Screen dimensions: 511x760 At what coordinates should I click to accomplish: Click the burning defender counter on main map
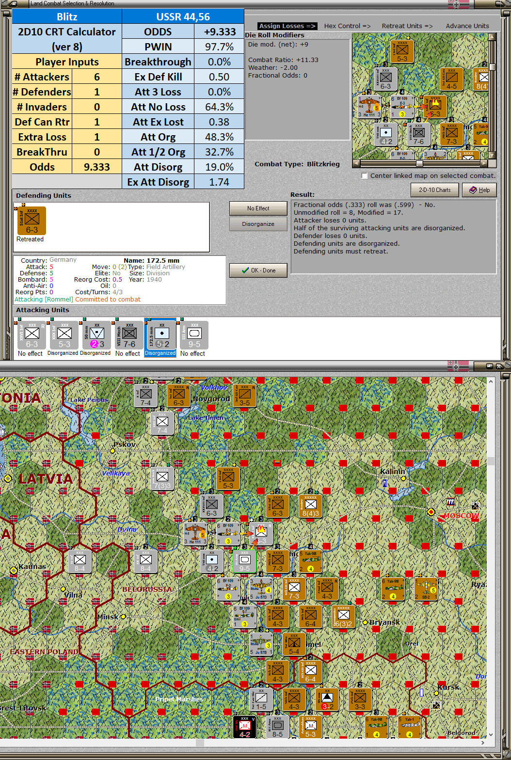click(261, 533)
